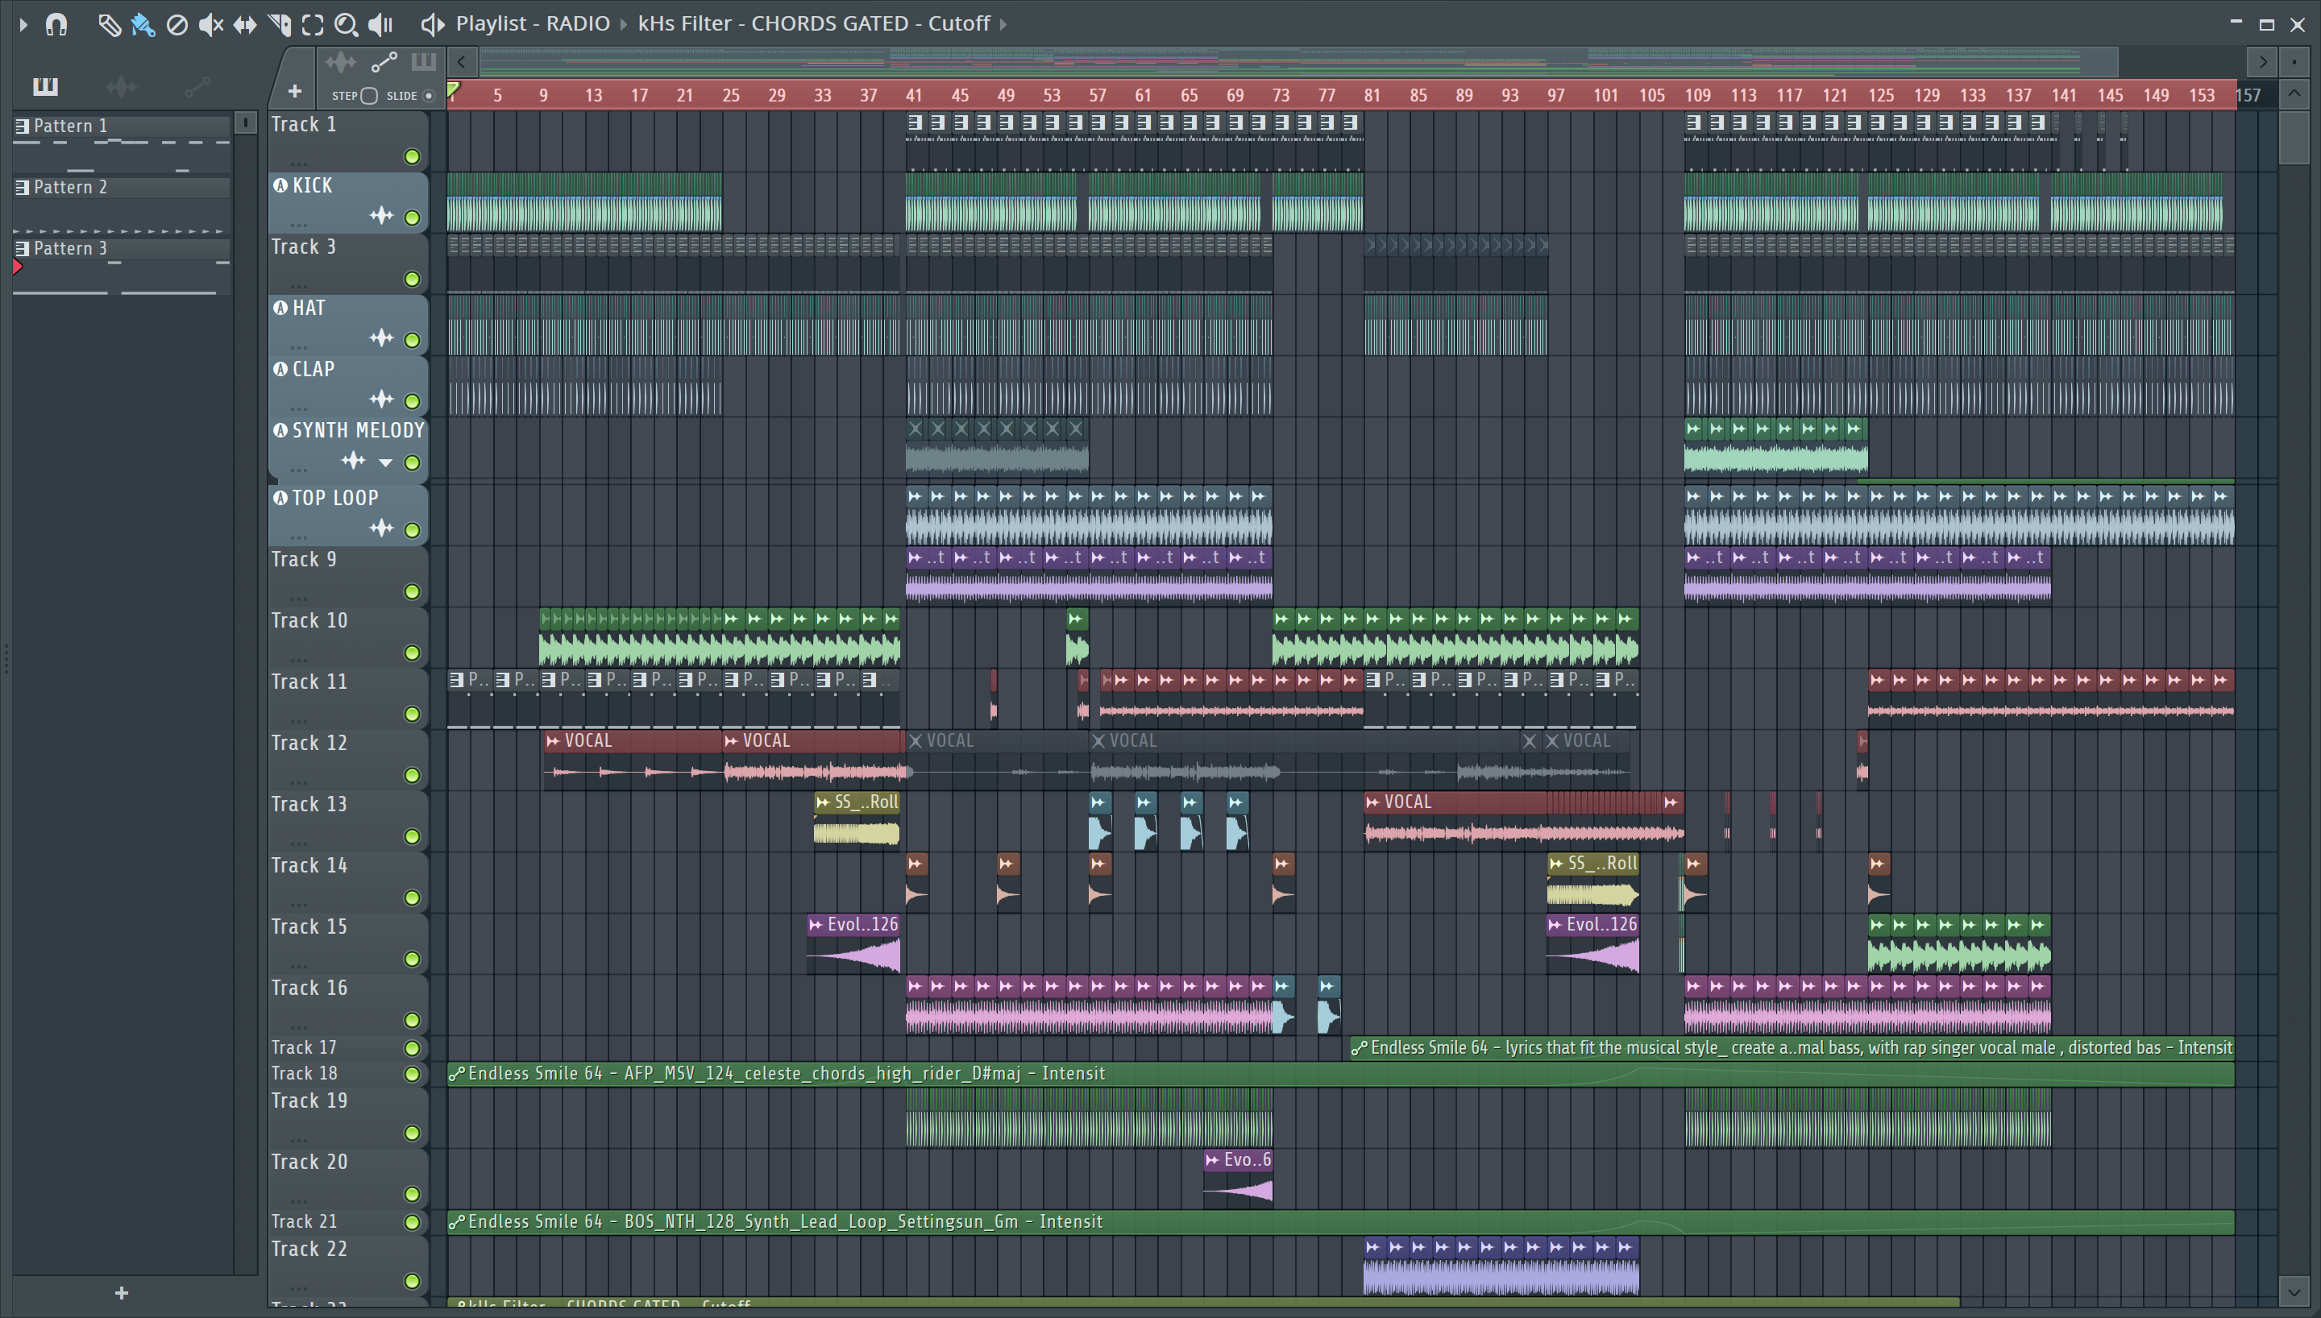This screenshot has height=1318, width=2321.
Task: Click automation icon above track headers
Action: coord(384,61)
